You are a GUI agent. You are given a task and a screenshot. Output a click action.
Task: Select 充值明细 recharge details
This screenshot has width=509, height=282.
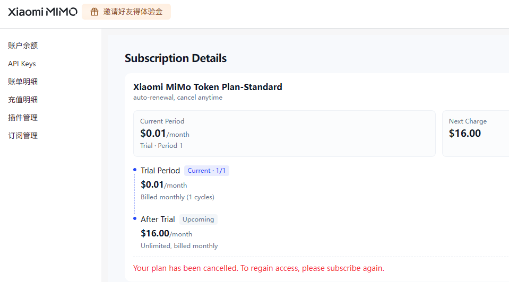tap(23, 100)
